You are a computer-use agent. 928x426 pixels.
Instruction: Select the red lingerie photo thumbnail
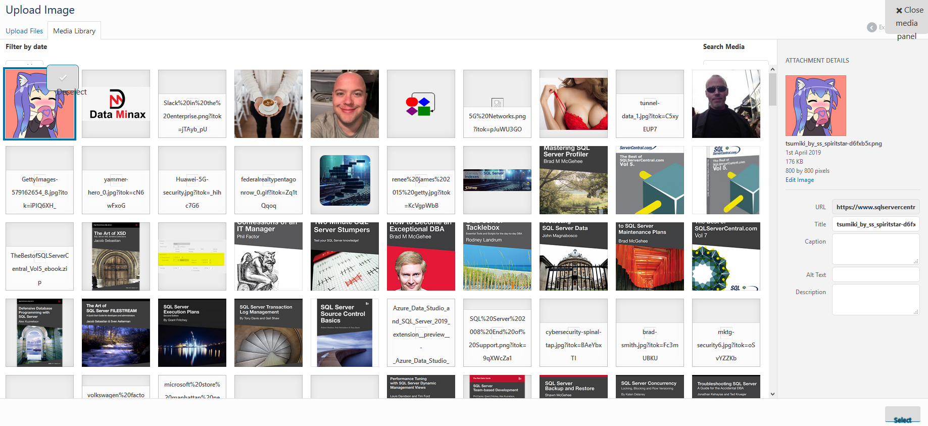[x=574, y=104]
